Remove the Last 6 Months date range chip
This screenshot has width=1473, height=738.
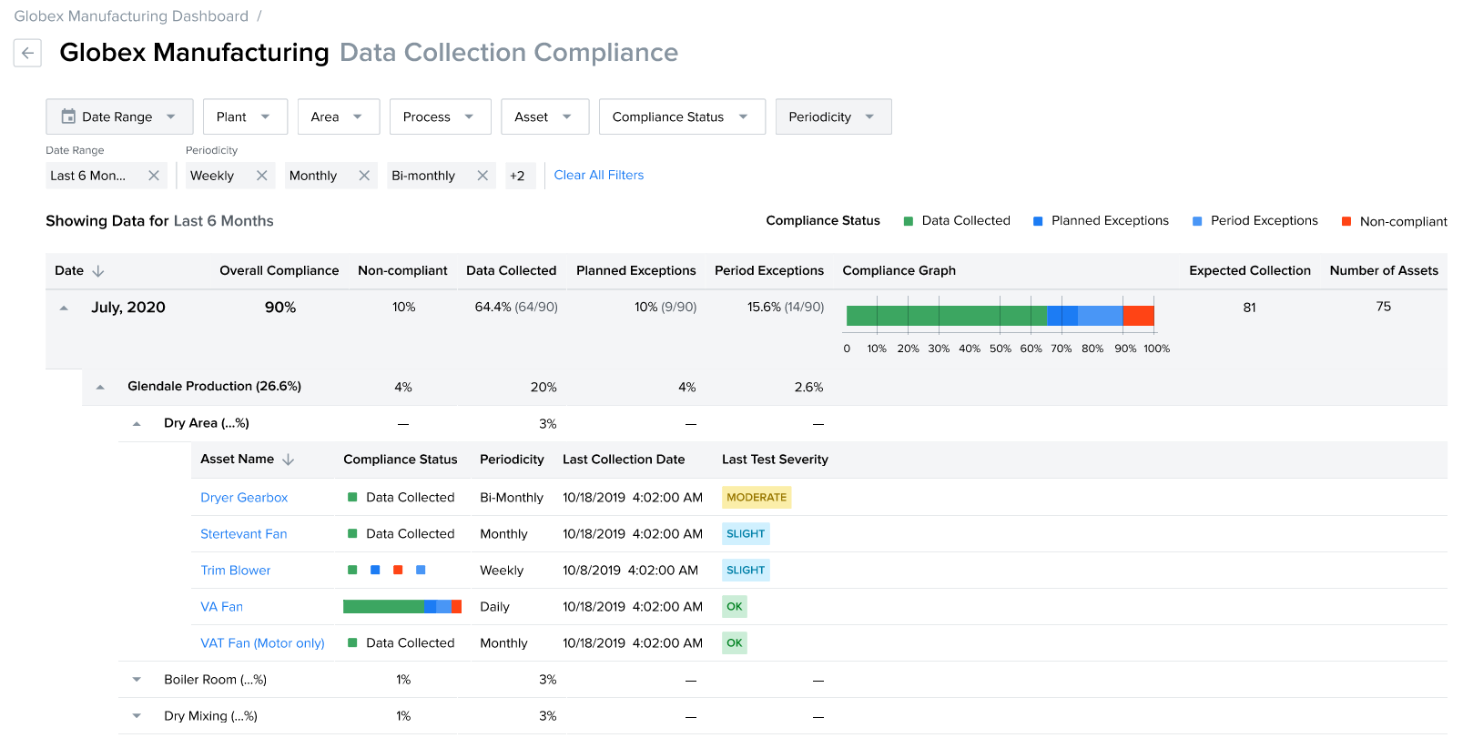coord(154,176)
